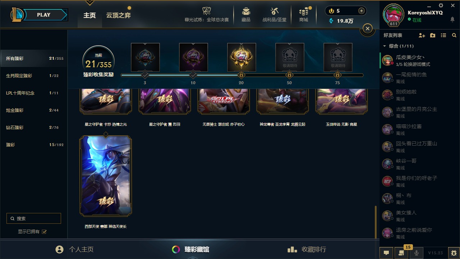Open the friends list view options menu

coord(443,35)
